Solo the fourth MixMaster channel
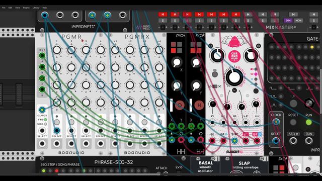The width and height of the screenshot is (322, 181). pyautogui.click(x=199, y=21)
